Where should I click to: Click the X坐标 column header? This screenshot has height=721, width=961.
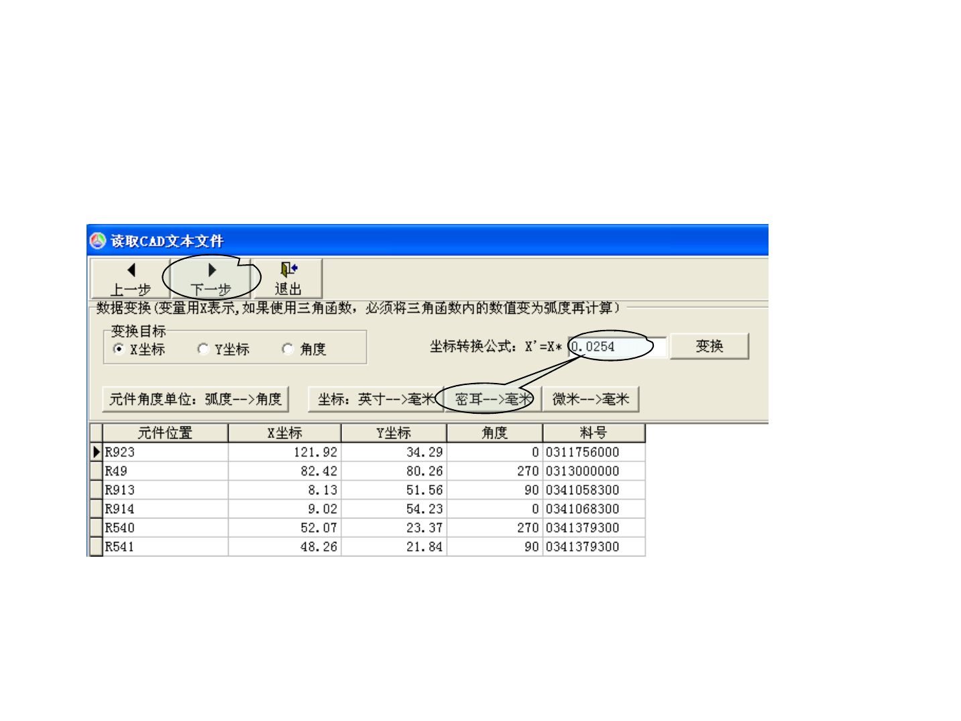point(284,433)
